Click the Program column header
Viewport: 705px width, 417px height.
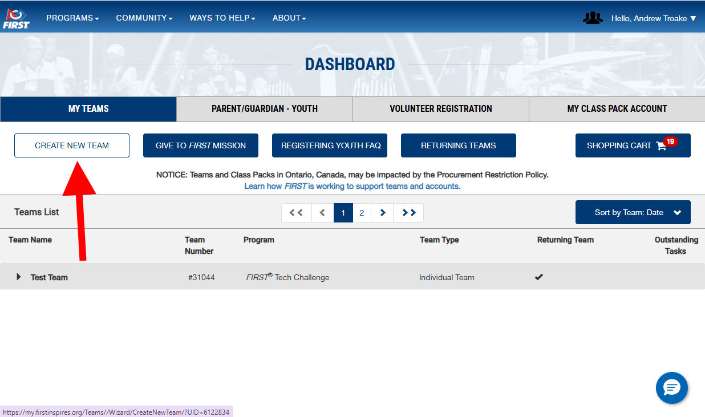[x=259, y=240]
